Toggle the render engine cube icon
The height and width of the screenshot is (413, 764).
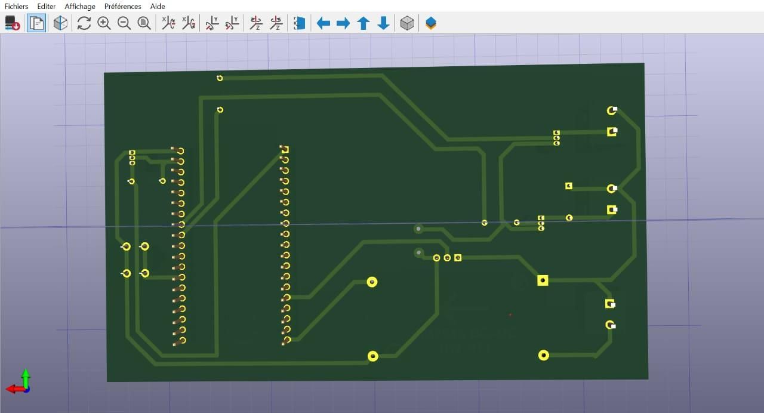(x=60, y=23)
